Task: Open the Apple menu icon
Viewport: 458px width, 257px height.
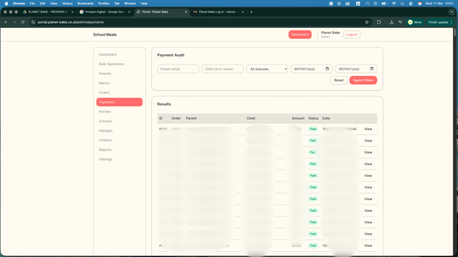Action: [x=6, y=3]
